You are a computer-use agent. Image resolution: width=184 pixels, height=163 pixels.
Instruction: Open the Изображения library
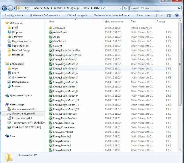(x=20, y=82)
